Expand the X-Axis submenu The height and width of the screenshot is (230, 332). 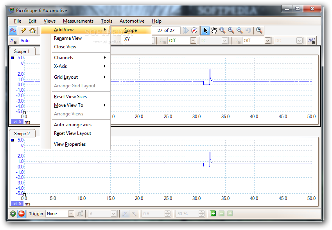(80, 66)
